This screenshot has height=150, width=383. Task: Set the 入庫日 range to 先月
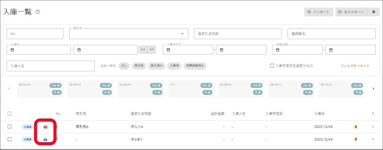(x=143, y=50)
